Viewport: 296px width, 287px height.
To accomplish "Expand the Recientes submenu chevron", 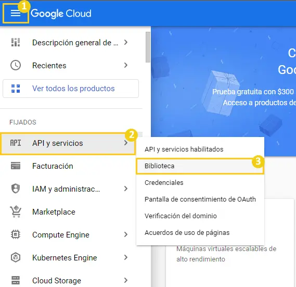I will 126,65.
